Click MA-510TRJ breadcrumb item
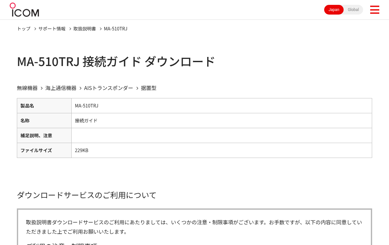389x245 pixels. click(116, 29)
